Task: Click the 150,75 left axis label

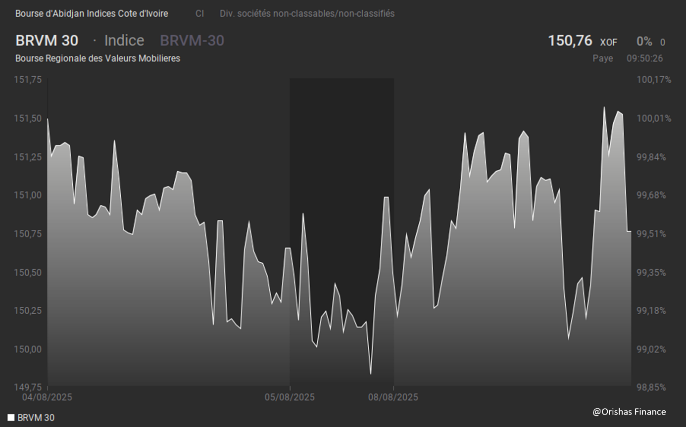Action: [29, 234]
